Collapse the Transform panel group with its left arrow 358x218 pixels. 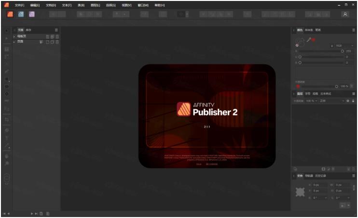pyautogui.click(x=294, y=176)
